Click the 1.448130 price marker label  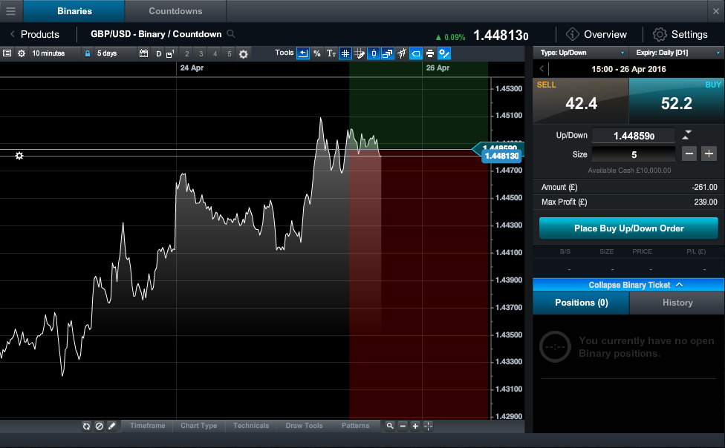(x=501, y=156)
